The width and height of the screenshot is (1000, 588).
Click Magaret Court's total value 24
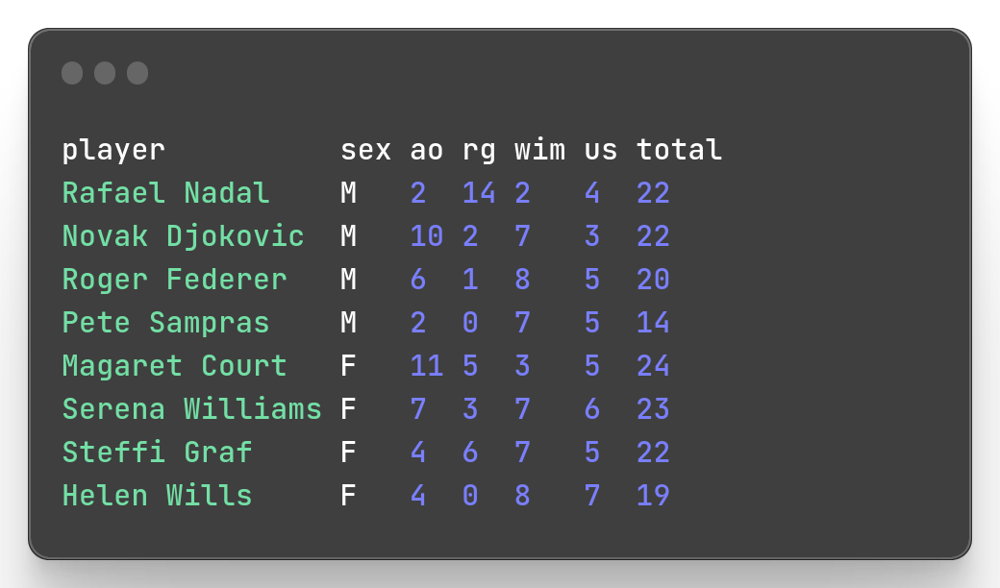(x=653, y=367)
